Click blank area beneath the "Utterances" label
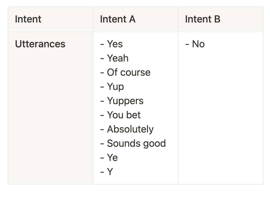This screenshot has height=200, width=270. (50, 118)
